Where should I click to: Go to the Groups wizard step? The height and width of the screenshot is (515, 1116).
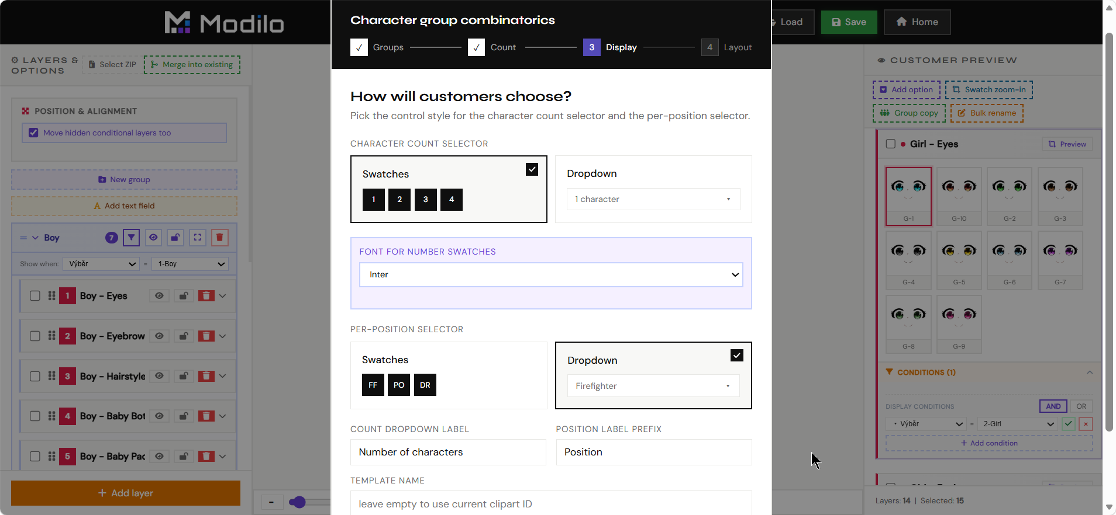[377, 47]
